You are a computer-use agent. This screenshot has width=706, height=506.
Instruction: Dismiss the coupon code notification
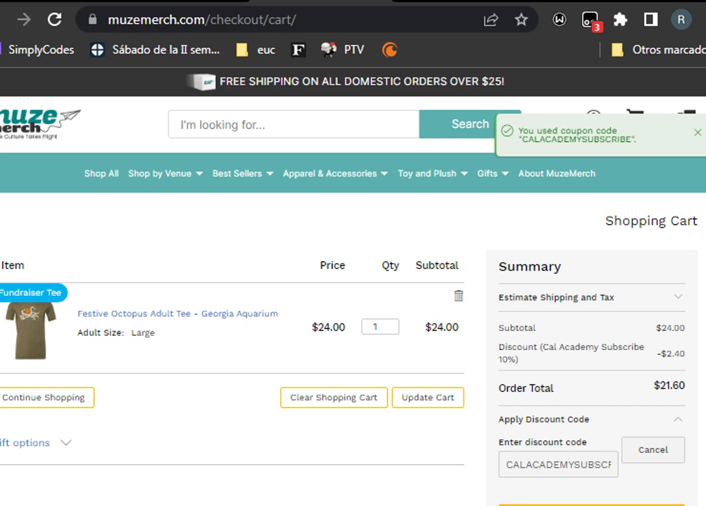pyautogui.click(x=698, y=133)
